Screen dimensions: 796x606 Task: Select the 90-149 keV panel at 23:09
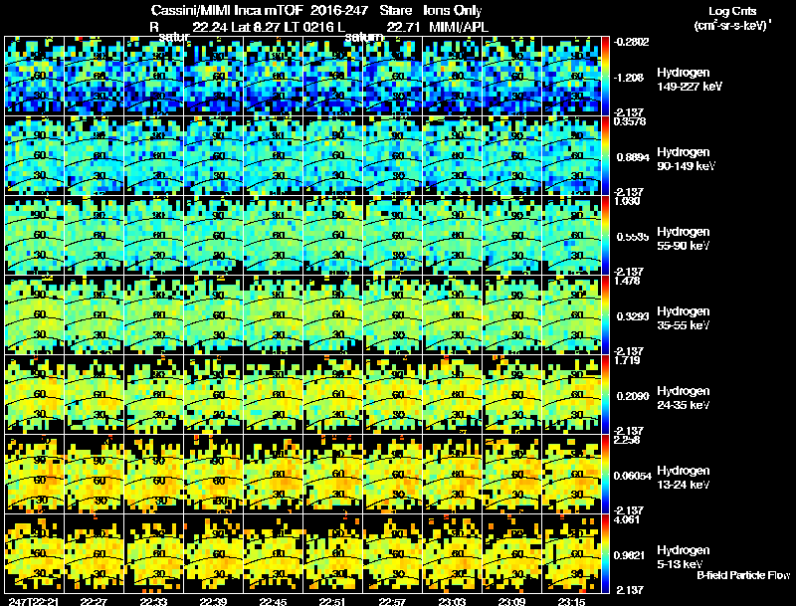click(x=511, y=155)
